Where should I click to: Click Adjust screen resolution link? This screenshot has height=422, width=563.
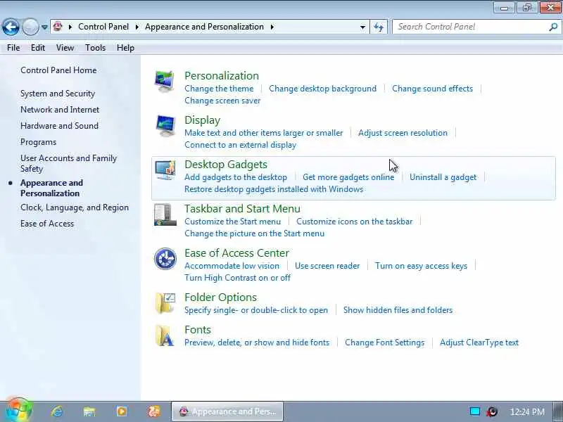click(403, 133)
